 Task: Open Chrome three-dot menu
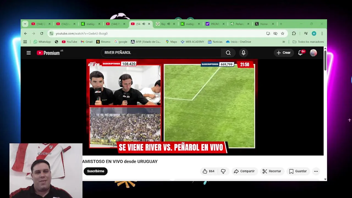[322, 34]
